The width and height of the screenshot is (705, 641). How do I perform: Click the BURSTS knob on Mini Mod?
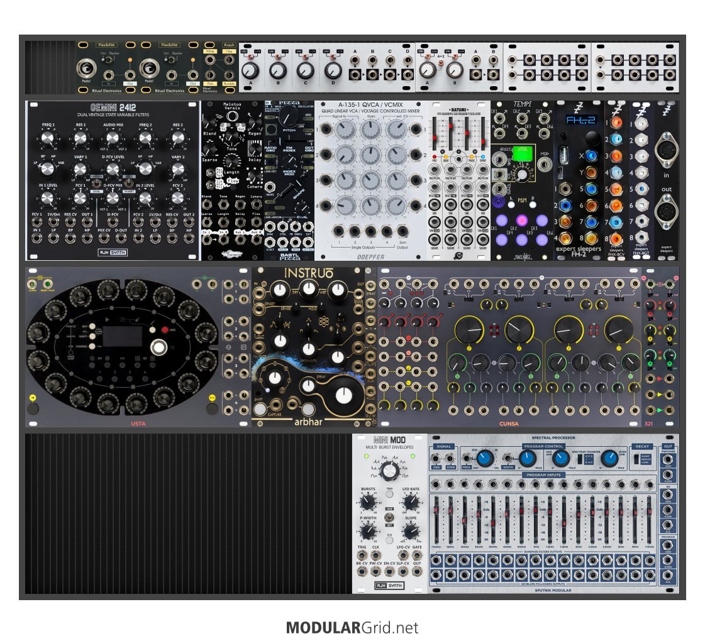click(x=368, y=501)
